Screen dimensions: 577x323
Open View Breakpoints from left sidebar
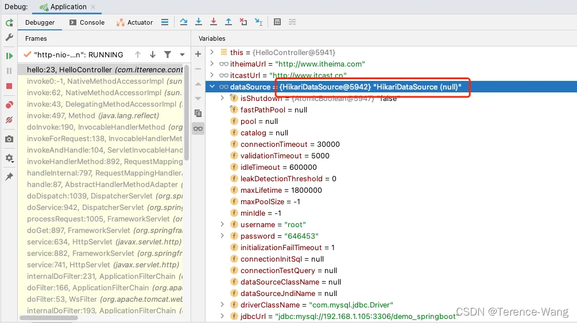pos(9,105)
